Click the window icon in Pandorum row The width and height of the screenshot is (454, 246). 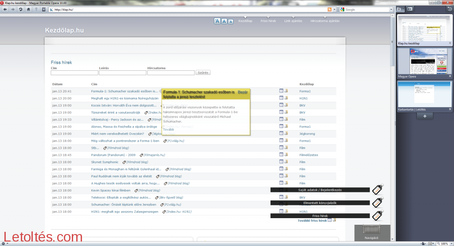pos(281,155)
